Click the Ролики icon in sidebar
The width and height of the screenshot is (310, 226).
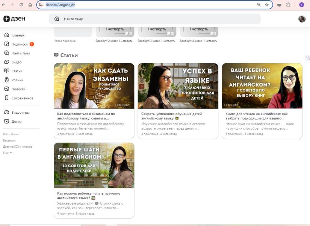click(6, 80)
